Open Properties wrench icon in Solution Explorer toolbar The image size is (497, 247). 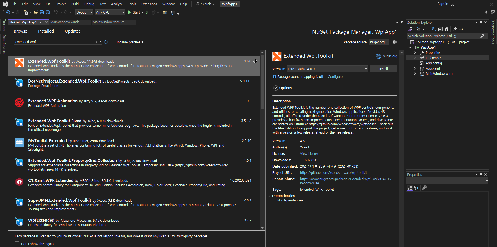click(455, 29)
